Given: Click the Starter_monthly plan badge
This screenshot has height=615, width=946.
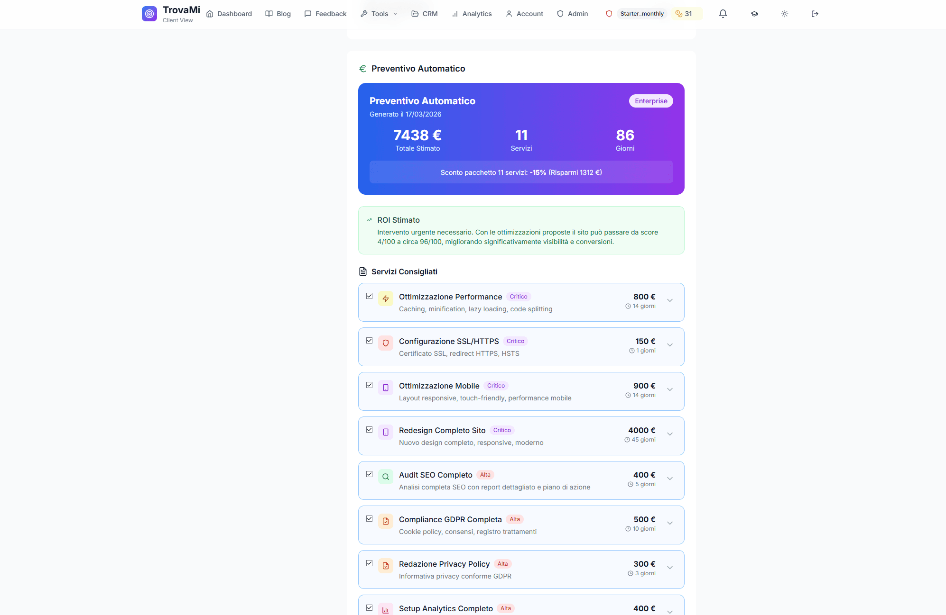Looking at the screenshot, I should pyautogui.click(x=641, y=14).
